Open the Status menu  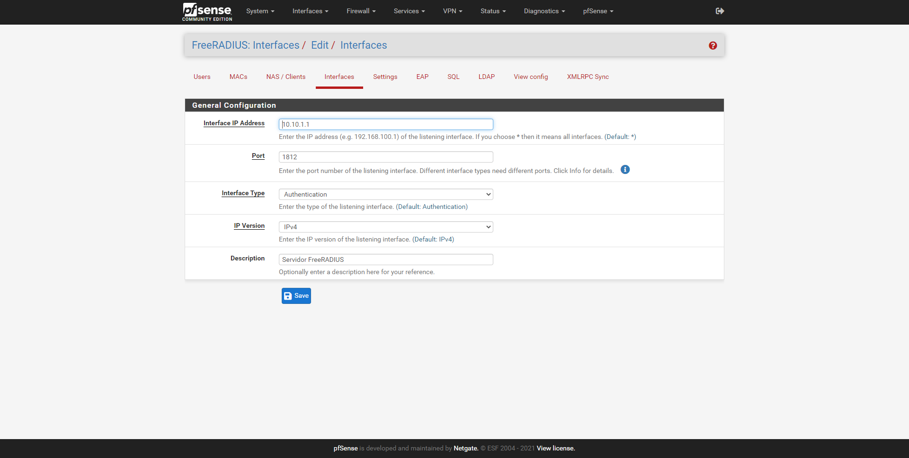click(x=493, y=11)
